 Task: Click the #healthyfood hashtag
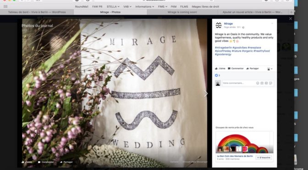click(x=261, y=51)
